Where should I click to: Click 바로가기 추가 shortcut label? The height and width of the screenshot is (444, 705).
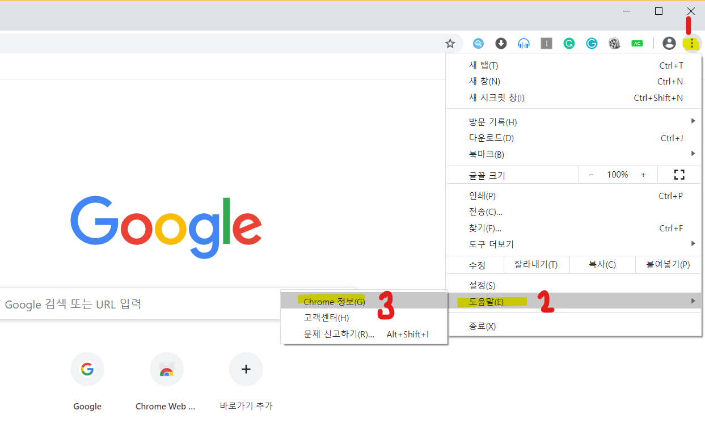tap(246, 406)
